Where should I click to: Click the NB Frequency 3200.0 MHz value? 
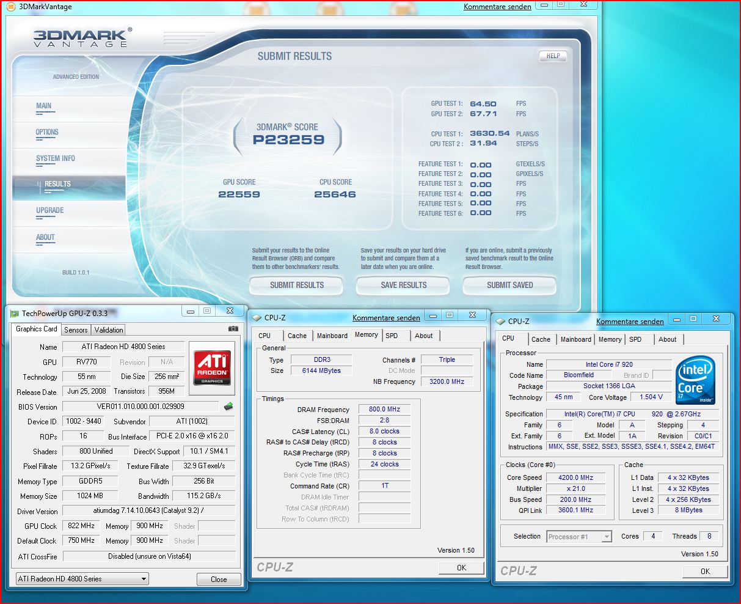click(x=448, y=381)
